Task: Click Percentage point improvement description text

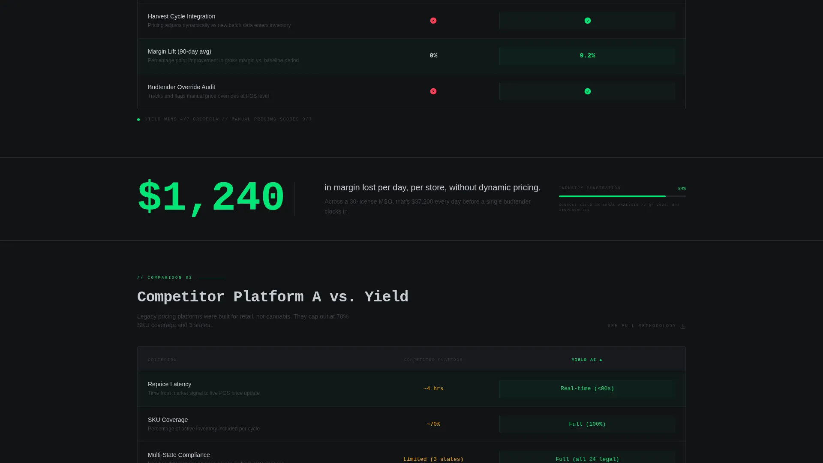Action: point(223,60)
